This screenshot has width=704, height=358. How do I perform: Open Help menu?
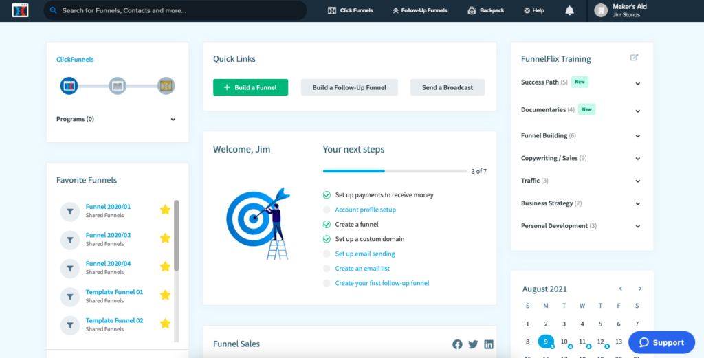click(x=533, y=10)
